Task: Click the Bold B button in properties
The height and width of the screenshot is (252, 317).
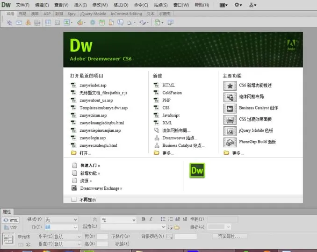Action: point(144,219)
